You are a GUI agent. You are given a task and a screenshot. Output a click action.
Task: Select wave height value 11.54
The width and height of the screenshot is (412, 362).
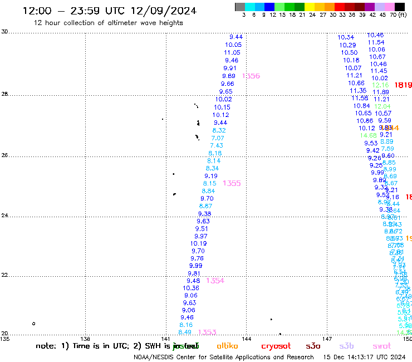pos(376,42)
